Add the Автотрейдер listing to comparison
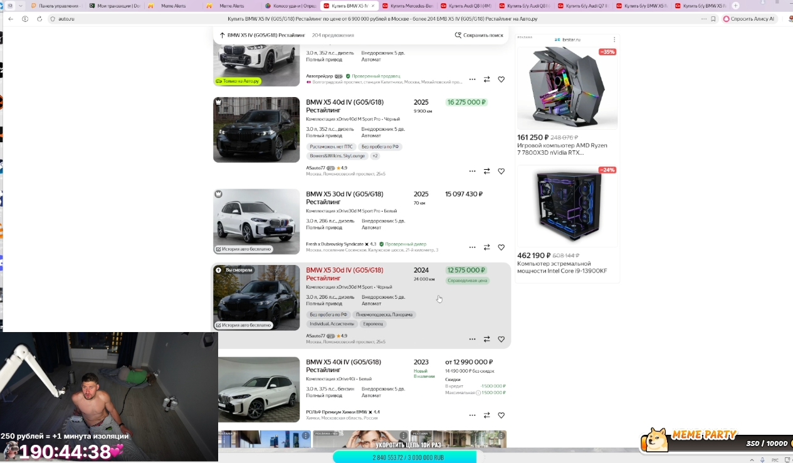 coord(486,80)
